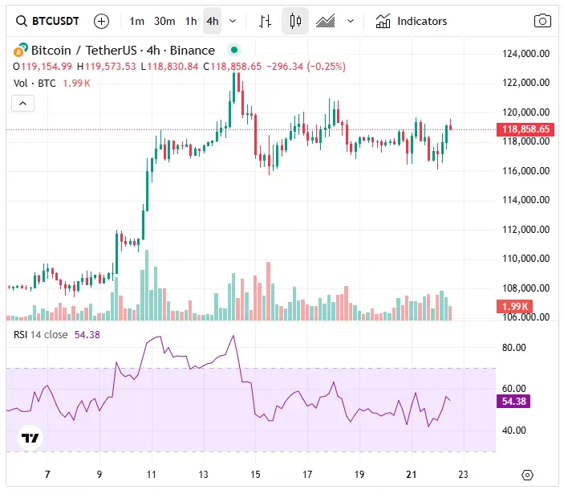This screenshot has height=494, width=564.
Task: Select the 1m timeframe
Action: (136, 21)
